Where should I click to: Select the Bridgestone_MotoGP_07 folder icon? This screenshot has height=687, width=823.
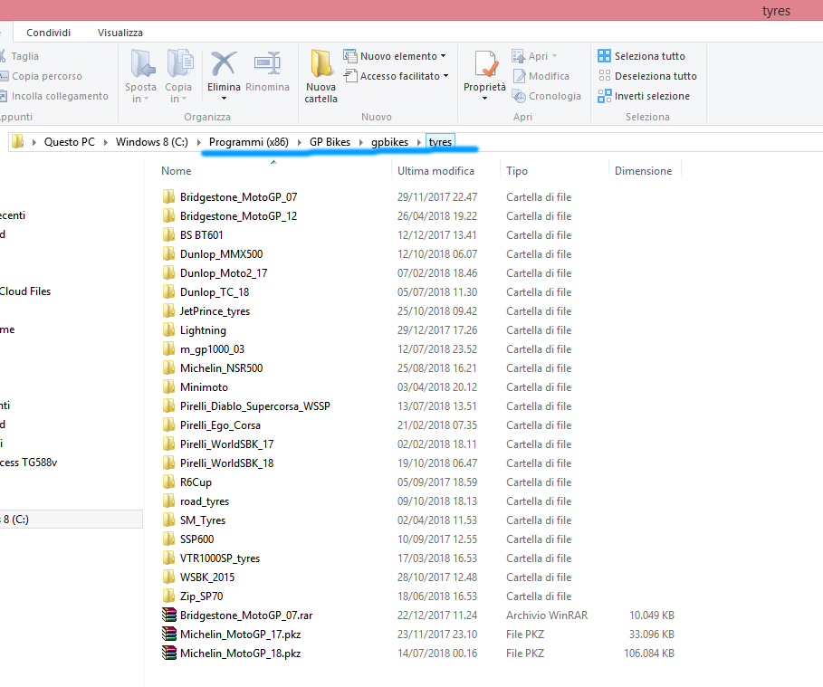[x=168, y=196]
